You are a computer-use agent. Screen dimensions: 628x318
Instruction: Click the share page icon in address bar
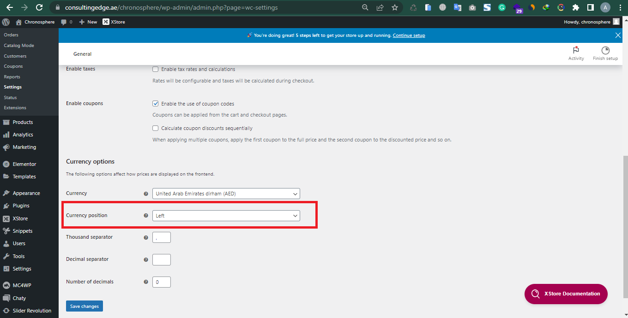coord(380,7)
